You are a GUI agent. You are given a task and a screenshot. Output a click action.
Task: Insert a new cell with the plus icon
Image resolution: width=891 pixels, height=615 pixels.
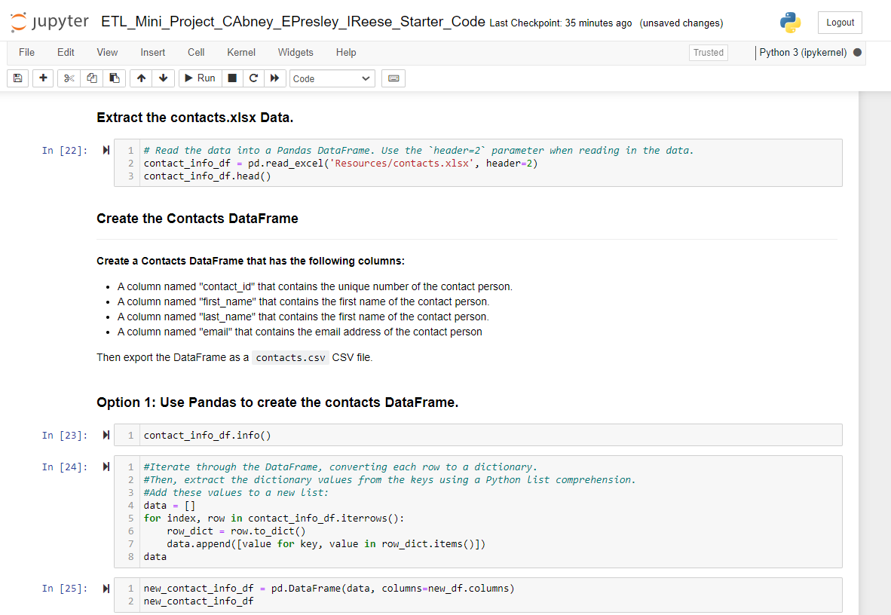42,78
